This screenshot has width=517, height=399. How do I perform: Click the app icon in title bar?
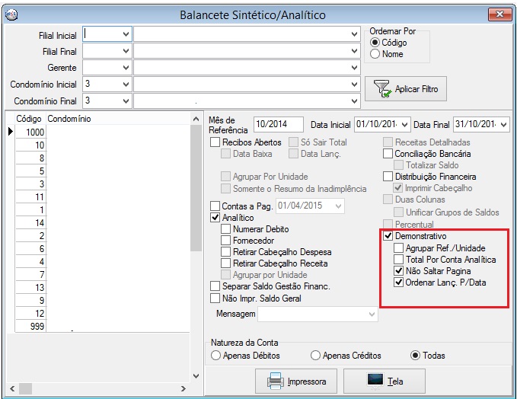pyautogui.click(x=12, y=14)
